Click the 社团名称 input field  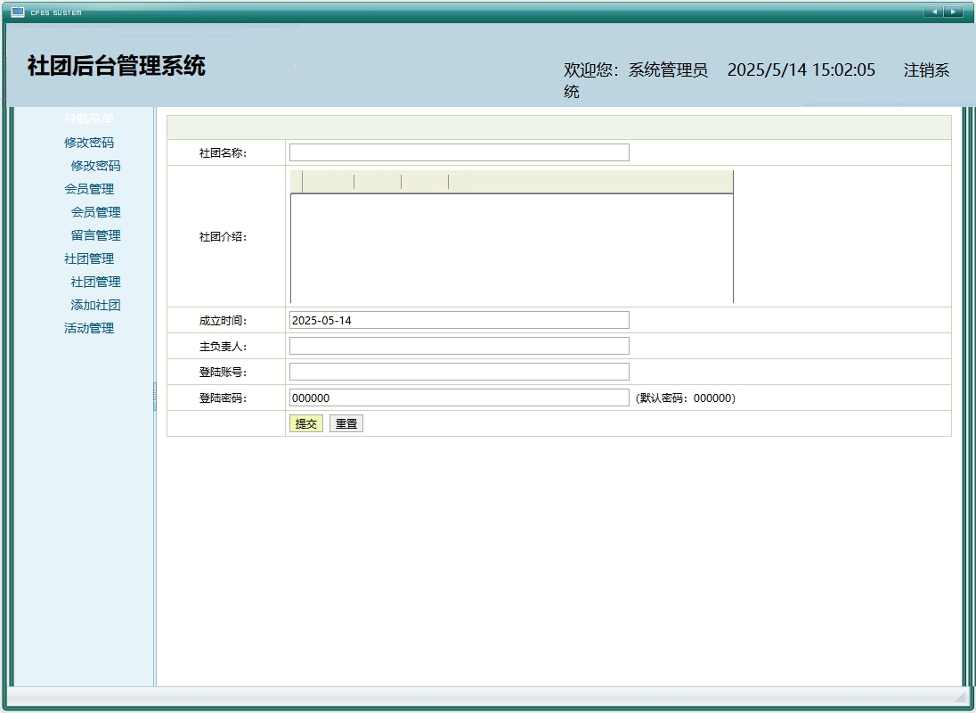(x=458, y=152)
